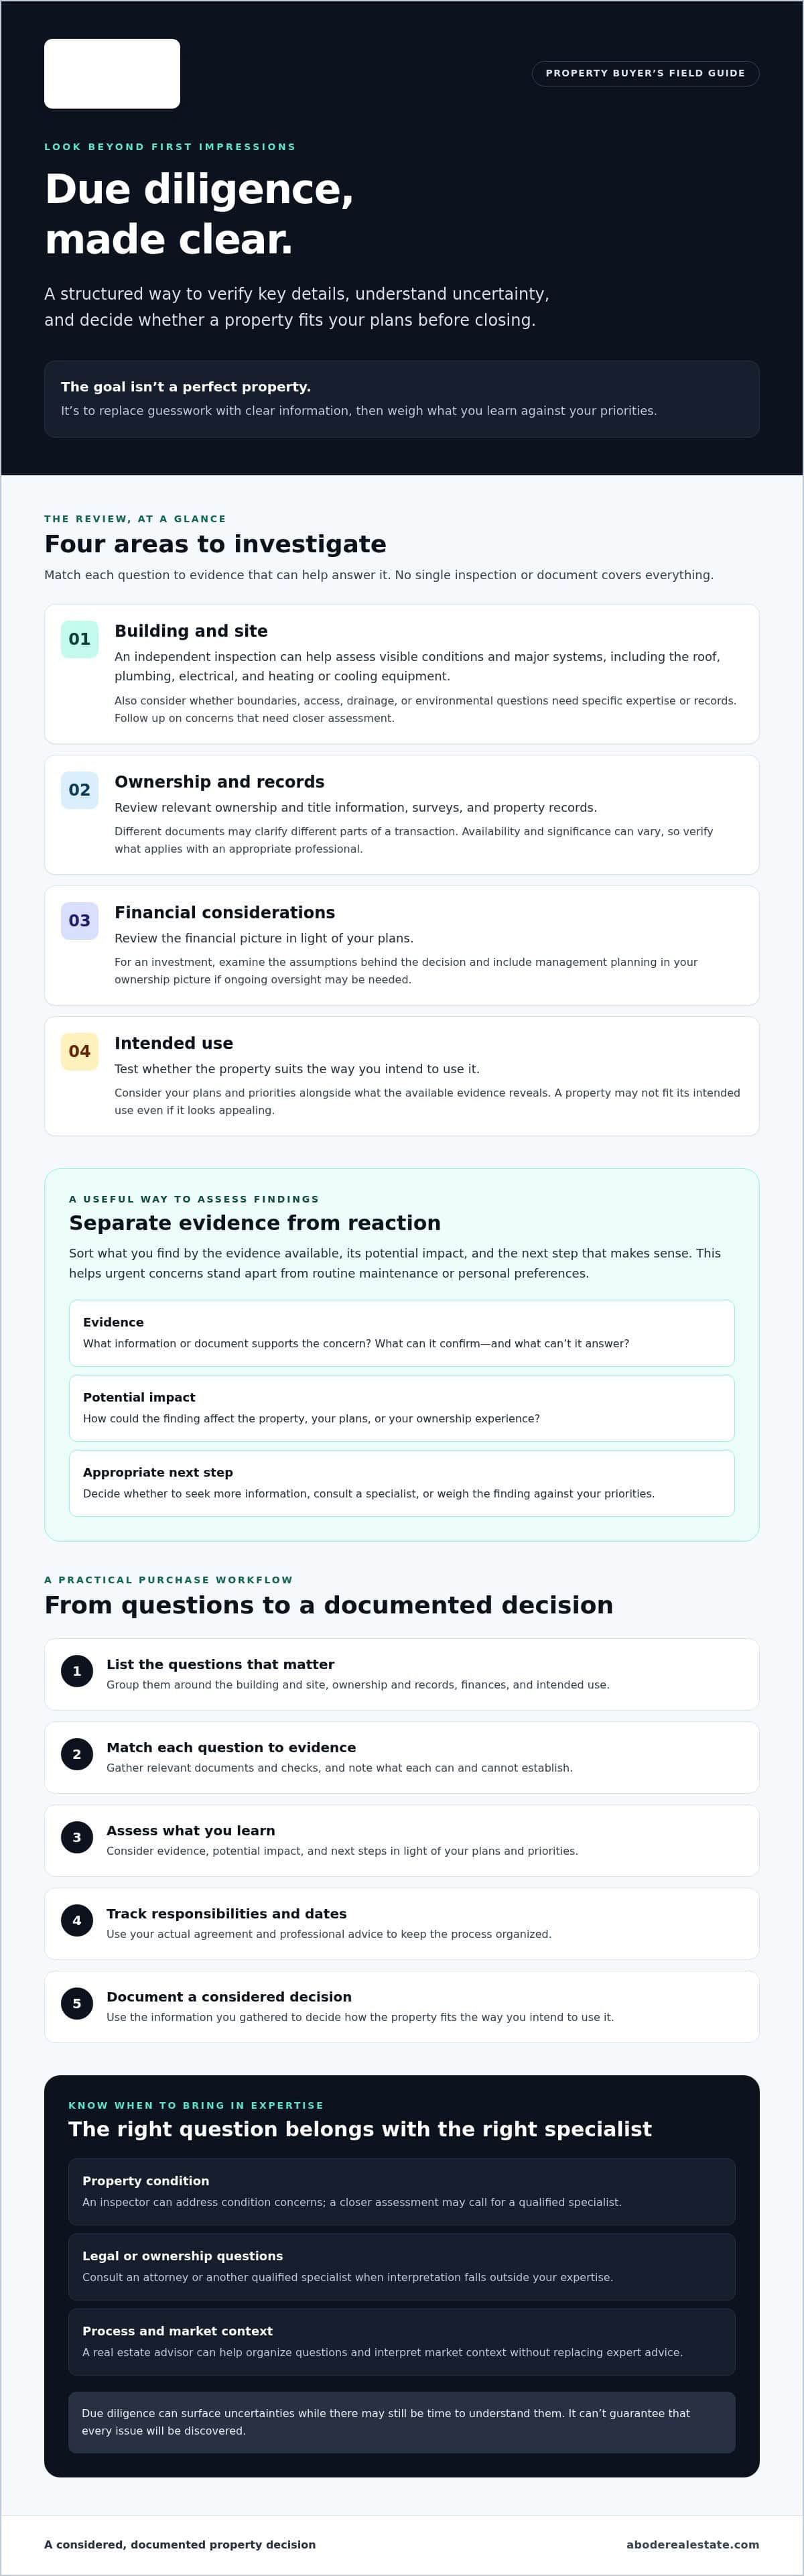Click the Property condition specialist card
The image size is (804, 2576).
[402, 2192]
